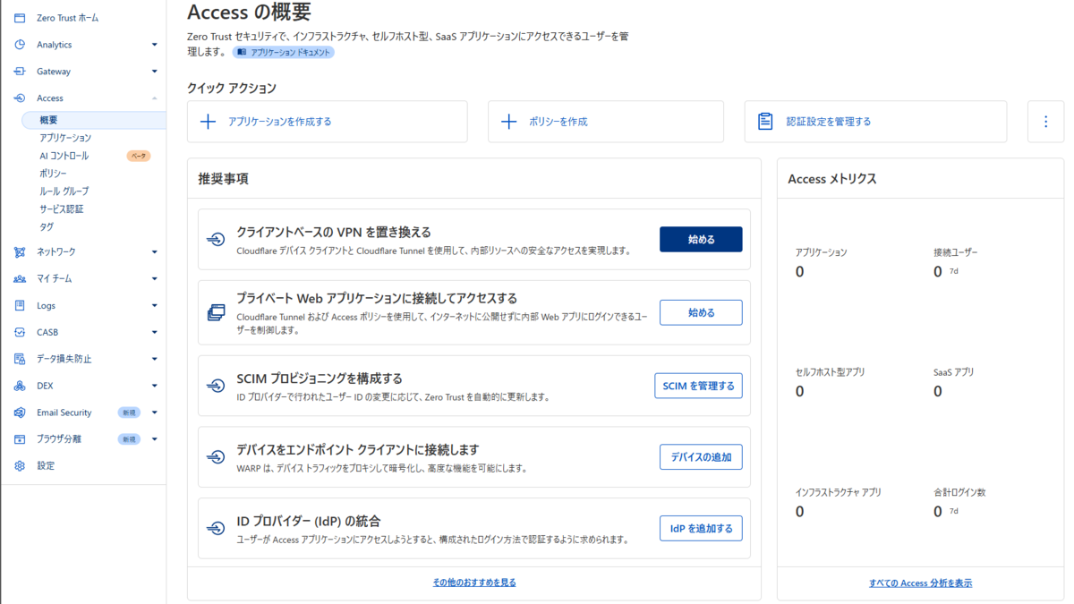The image size is (1074, 604).
Task: Click 始める for VPN replacement
Action: point(701,239)
